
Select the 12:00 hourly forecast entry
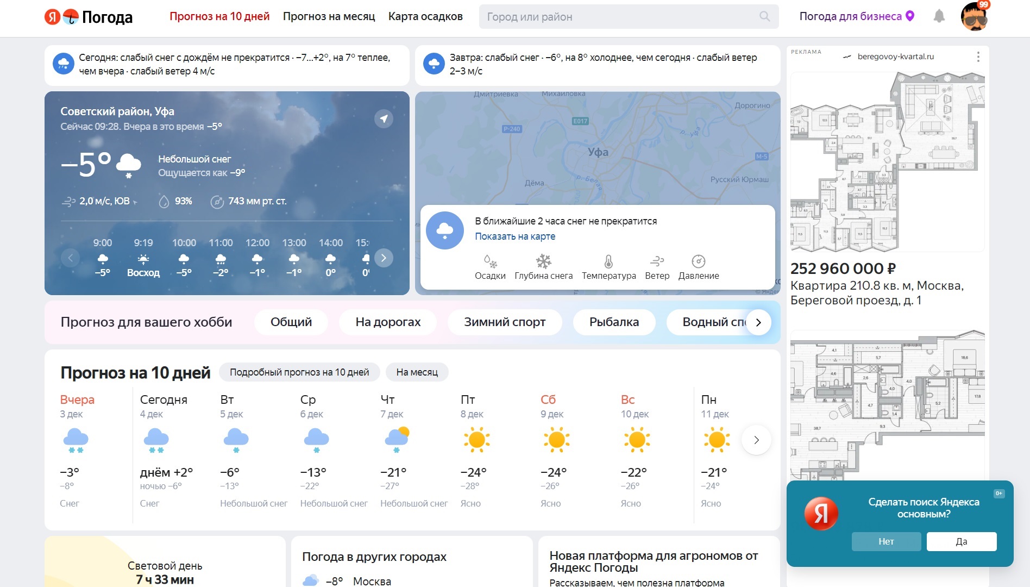257,258
